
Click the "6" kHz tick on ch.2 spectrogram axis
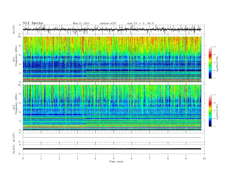(x=20, y=103)
